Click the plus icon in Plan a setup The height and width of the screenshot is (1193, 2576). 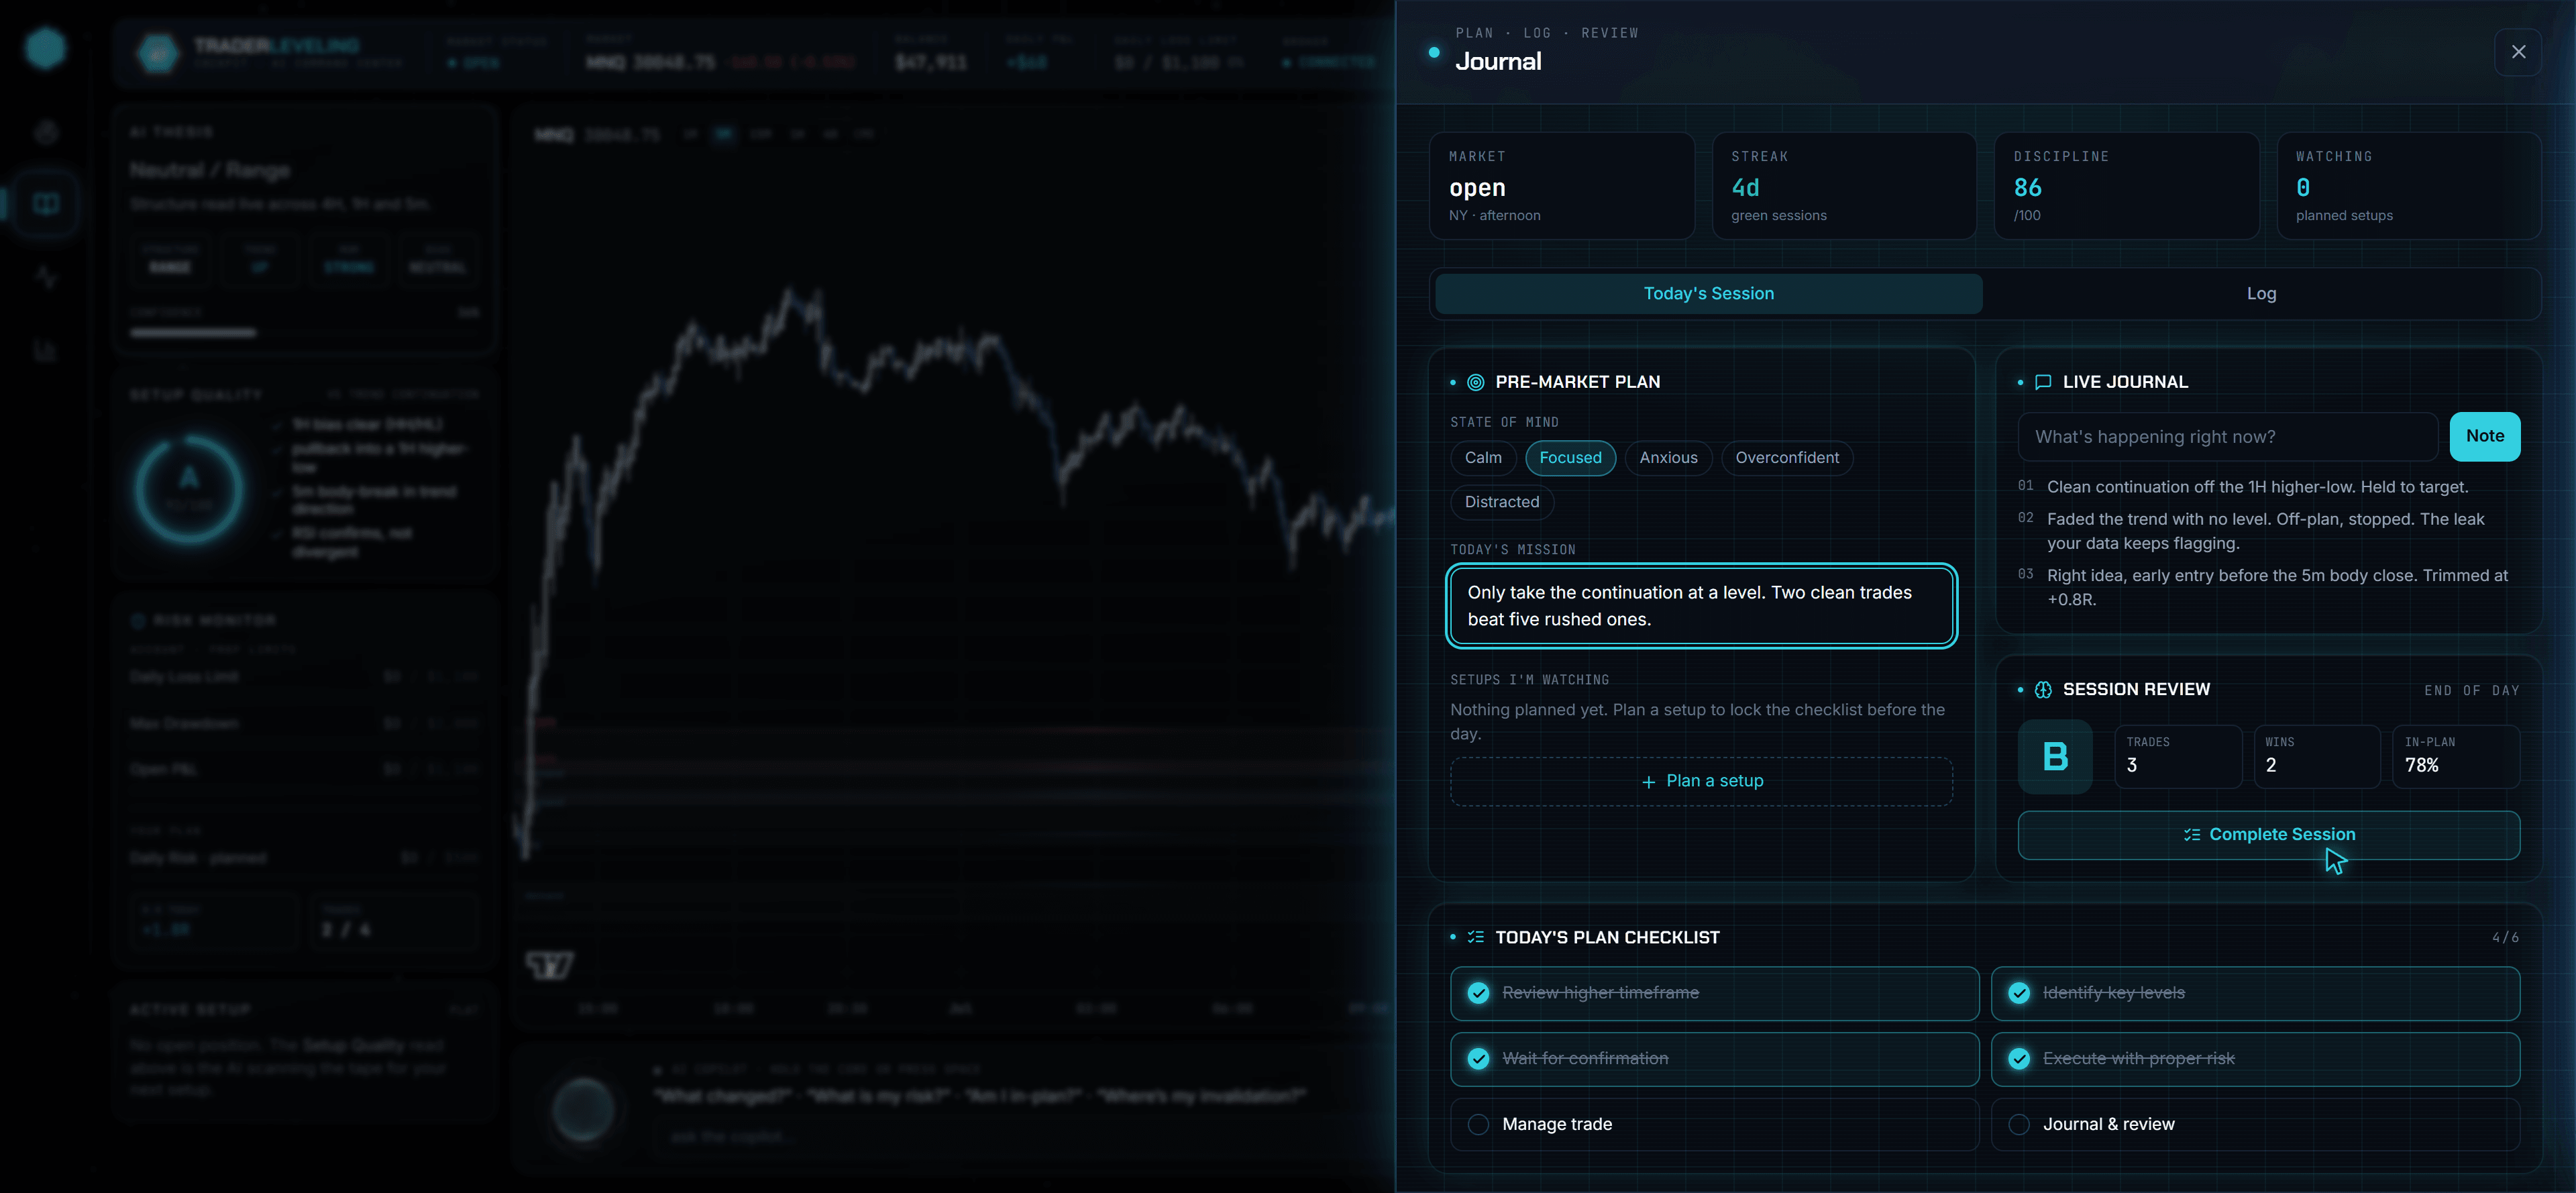point(1648,782)
